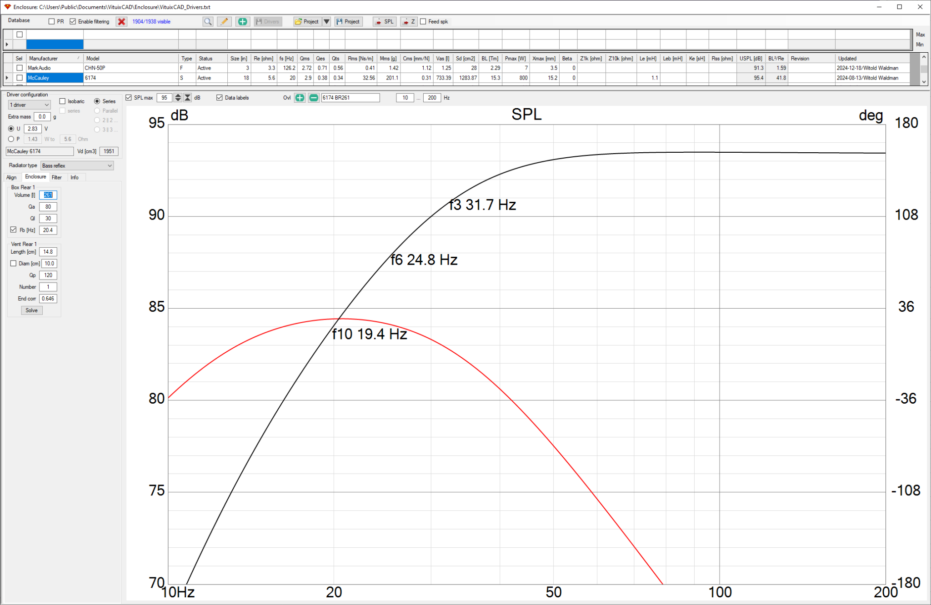
Task: Click the End corr field
Action: pyautogui.click(x=48, y=299)
